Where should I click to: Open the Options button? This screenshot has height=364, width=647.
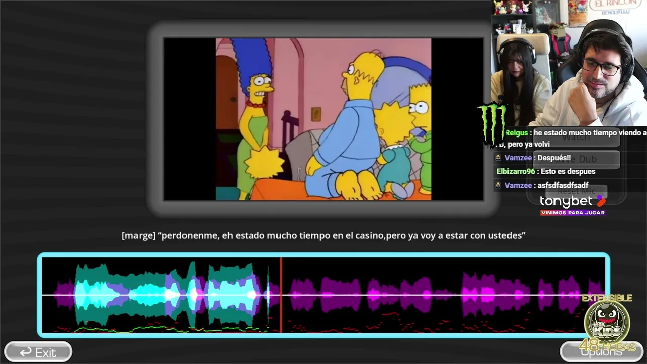coord(601,352)
